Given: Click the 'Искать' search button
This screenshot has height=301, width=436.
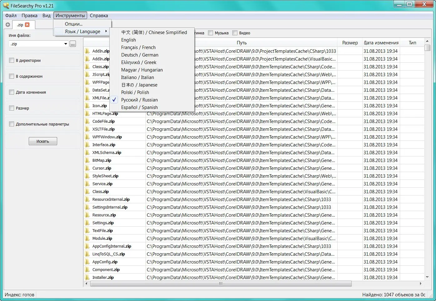Looking at the screenshot, I should pyautogui.click(x=43, y=141).
